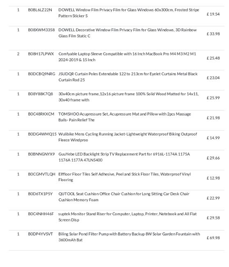229x267 pixels.
Task: Select the Wulibike Mens Cycling Jacket description
Action: click(x=128, y=137)
